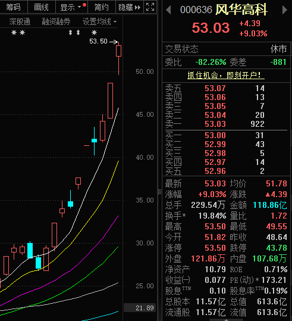Image resolution: width=292 pixels, height=321 pixels.
Task: Click the ROE value 0.71%
Action: pyautogui.click(x=275, y=269)
